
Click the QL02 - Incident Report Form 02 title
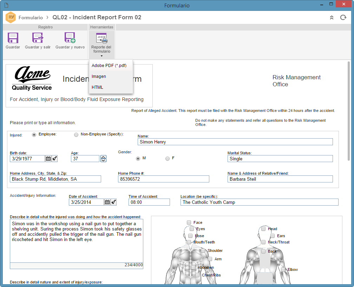[x=97, y=18]
